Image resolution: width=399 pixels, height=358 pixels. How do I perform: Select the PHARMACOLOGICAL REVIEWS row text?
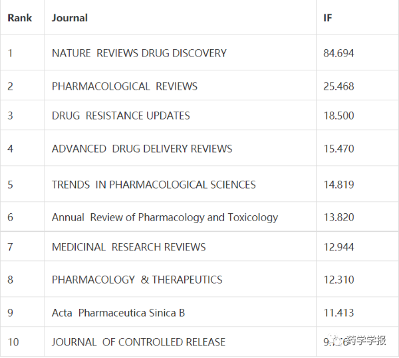click(x=124, y=86)
